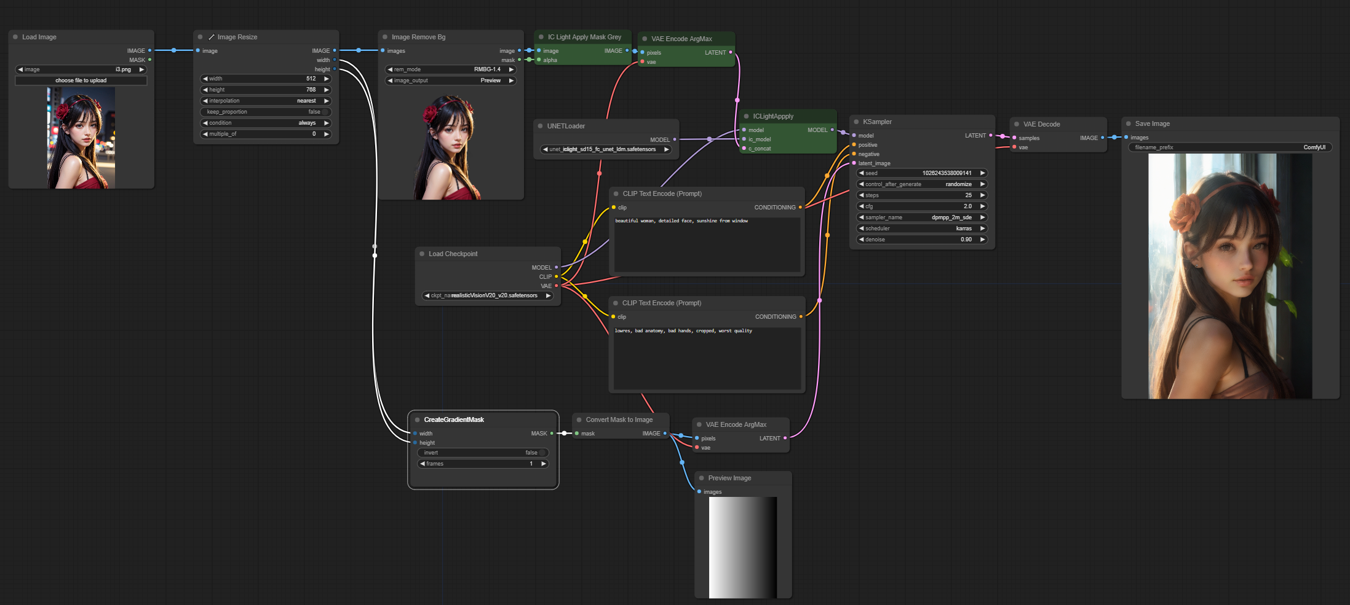Open the rem_mode RMBG-1.4 selector
This screenshot has width=1350, height=605.
[x=450, y=69]
